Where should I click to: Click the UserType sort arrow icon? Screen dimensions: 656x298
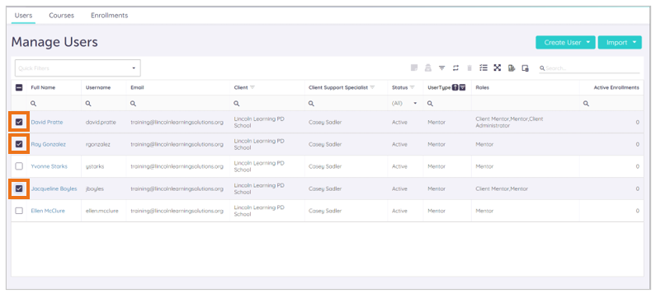(x=455, y=87)
